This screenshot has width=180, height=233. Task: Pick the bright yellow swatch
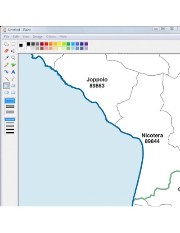(59, 44)
